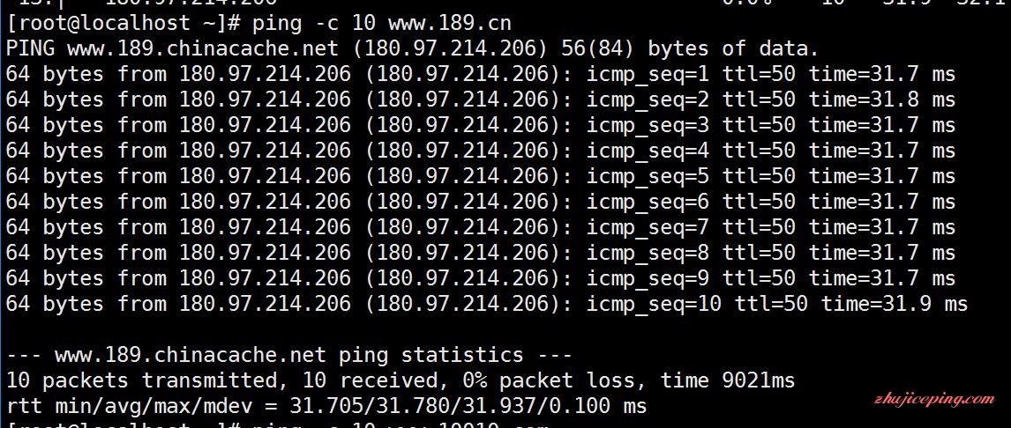Click the icmp_seq=7 text
This screenshot has height=428, width=1011.
click(648, 227)
